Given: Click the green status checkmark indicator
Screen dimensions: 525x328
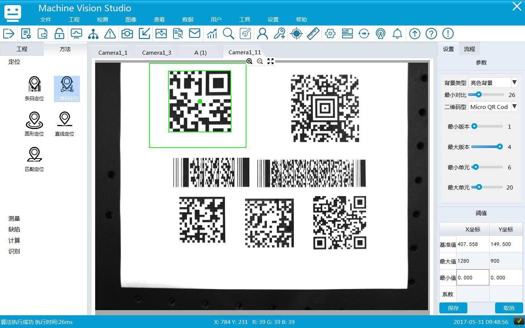Looking at the screenshot, I should click(x=519, y=321).
